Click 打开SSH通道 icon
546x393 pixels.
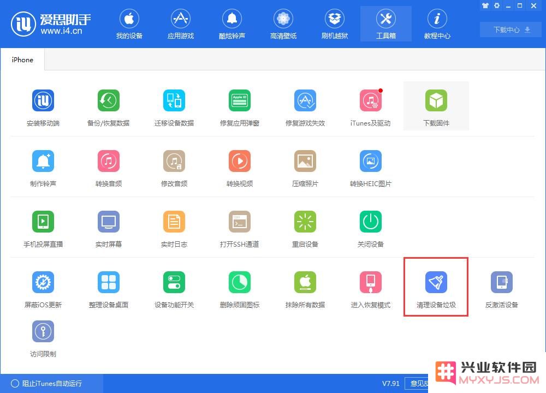[x=240, y=222]
